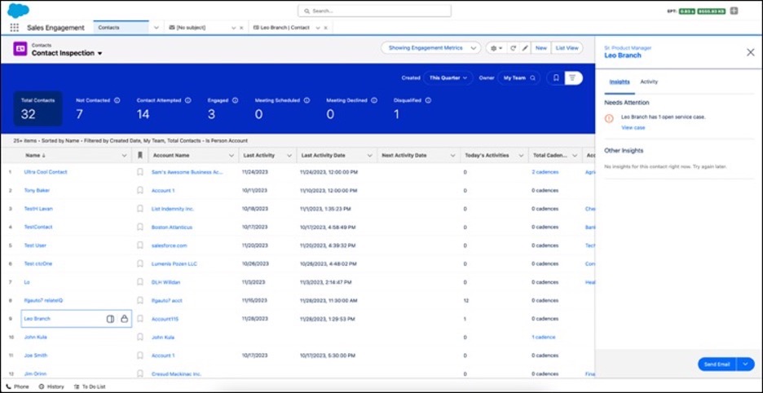Toggle bookmark for Ultra Cool Contact row
This screenshot has width=763, height=393.
click(x=140, y=172)
